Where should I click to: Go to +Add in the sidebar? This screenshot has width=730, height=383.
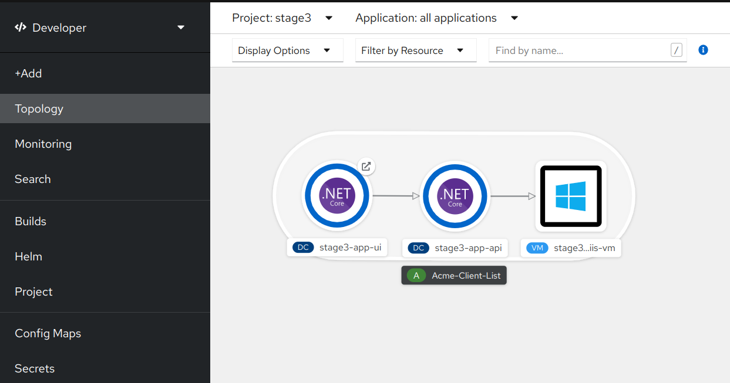(x=28, y=73)
